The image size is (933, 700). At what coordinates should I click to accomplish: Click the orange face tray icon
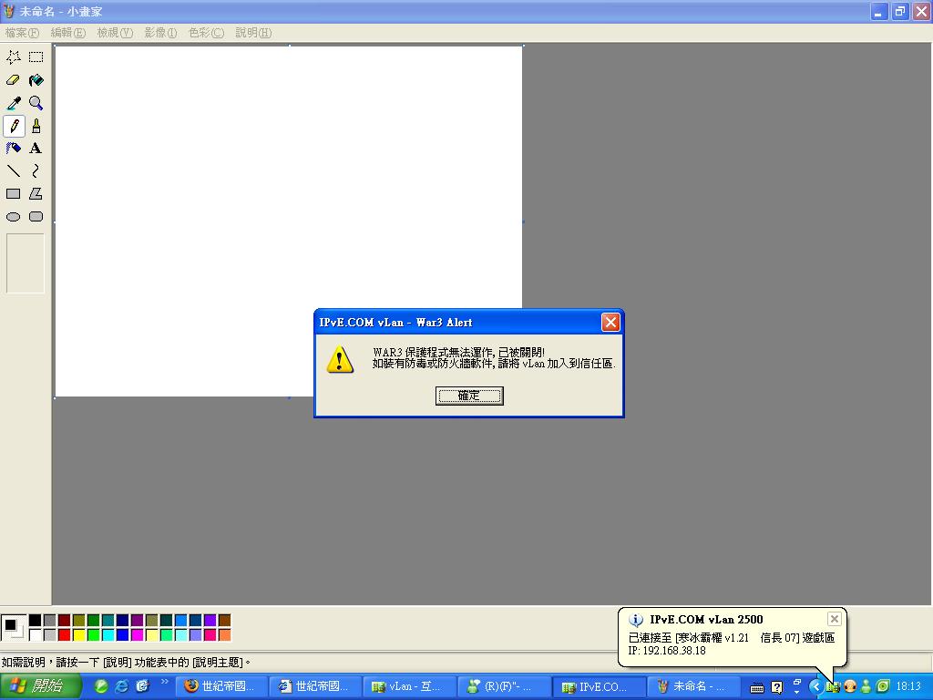point(850,686)
